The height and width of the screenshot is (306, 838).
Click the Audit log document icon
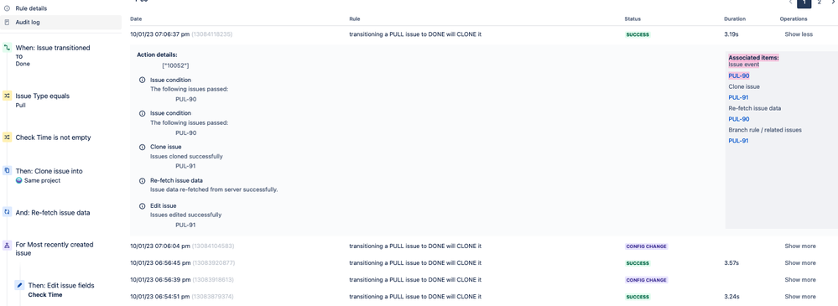pos(7,23)
